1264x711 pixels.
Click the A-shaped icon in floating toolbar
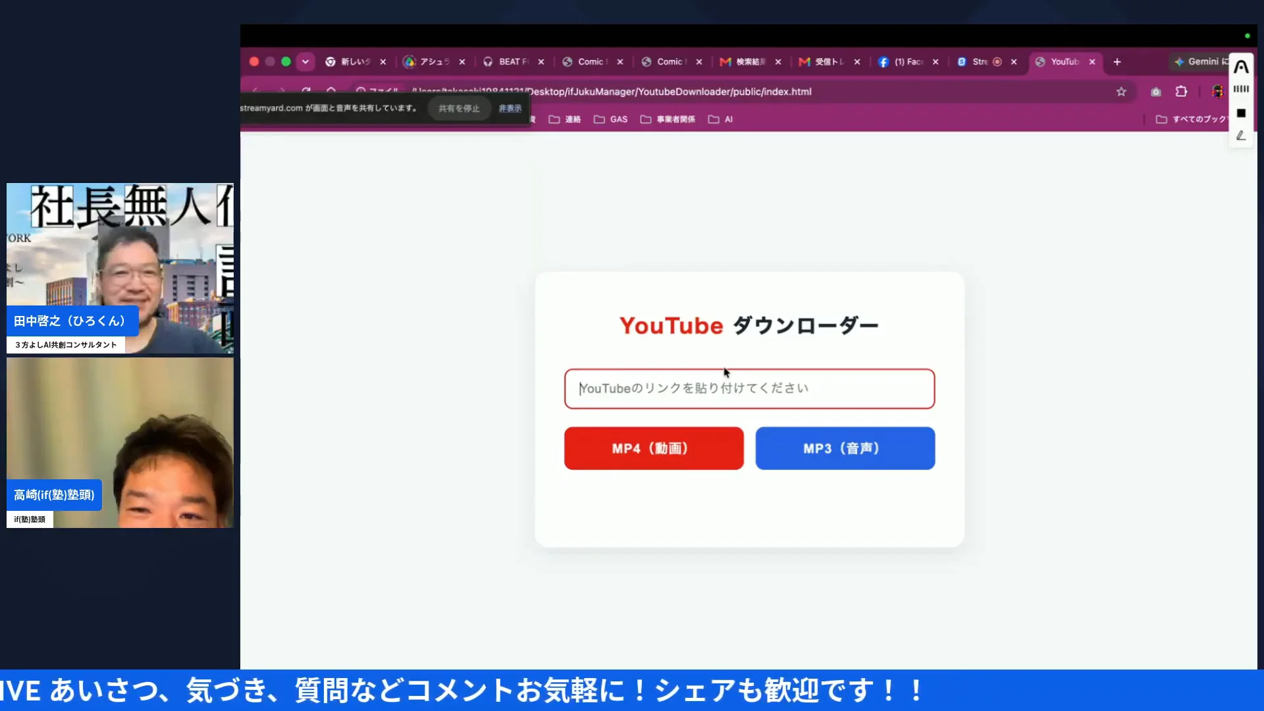(1241, 66)
